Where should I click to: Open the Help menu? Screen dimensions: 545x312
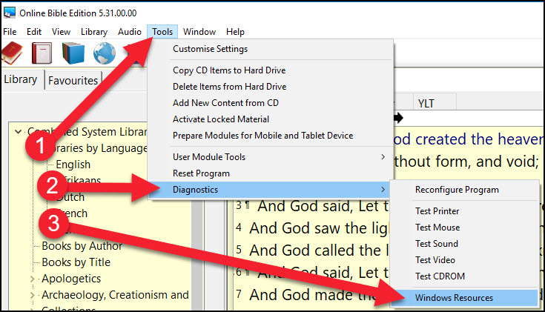[x=235, y=32]
